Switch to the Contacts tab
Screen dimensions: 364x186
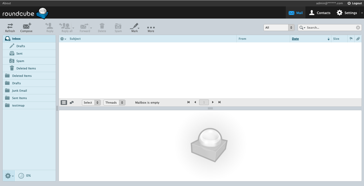point(320,13)
